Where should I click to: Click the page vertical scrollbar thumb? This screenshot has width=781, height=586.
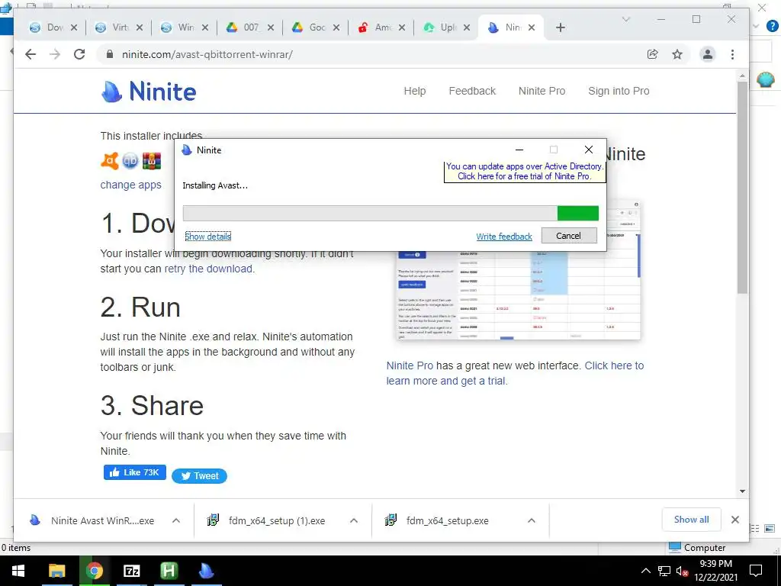(x=742, y=187)
